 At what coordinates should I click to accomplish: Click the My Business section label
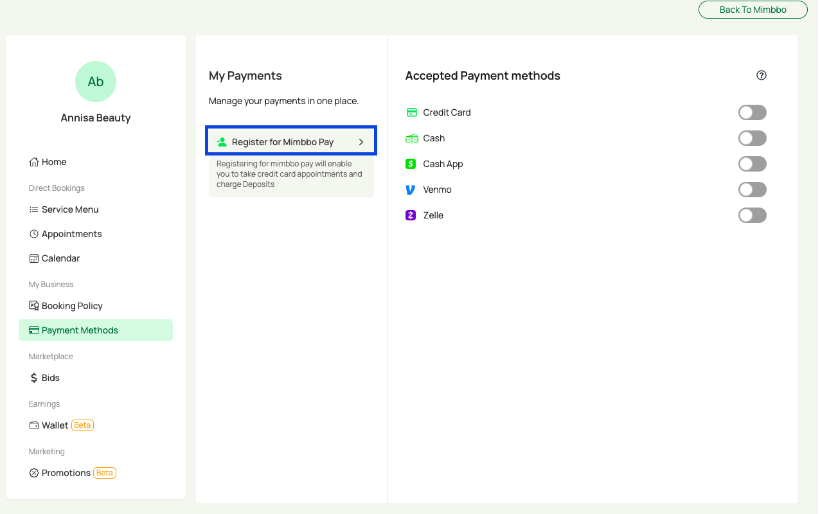coord(51,285)
